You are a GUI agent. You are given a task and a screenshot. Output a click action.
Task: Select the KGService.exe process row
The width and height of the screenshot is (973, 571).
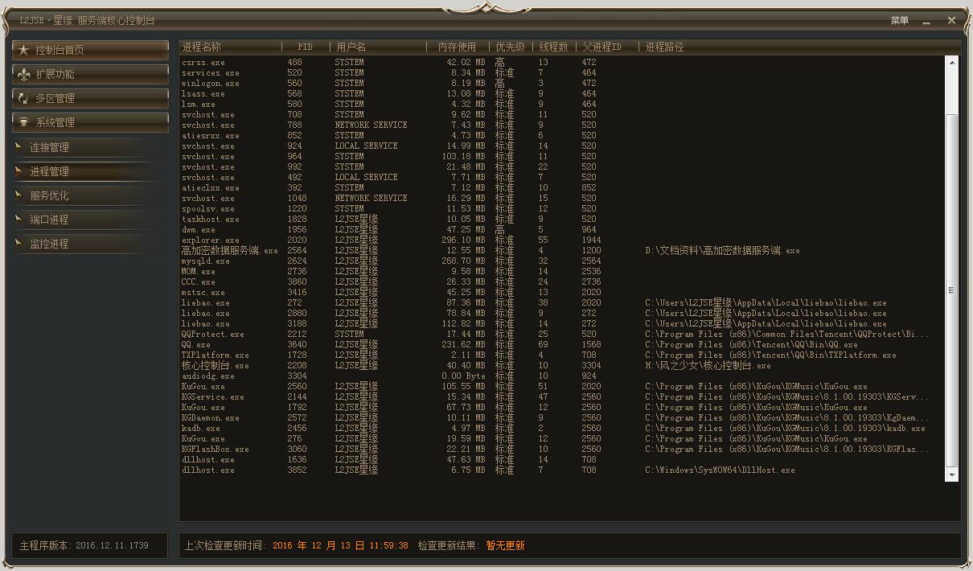pyautogui.click(x=560, y=396)
